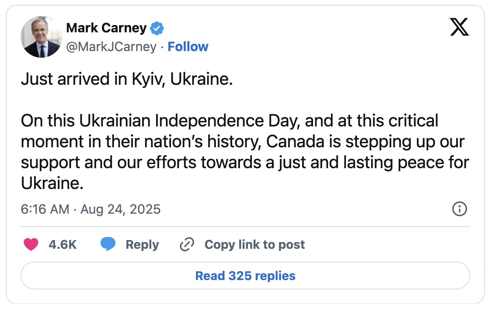Click the chain link icon
The width and height of the screenshot is (491, 312).
(x=187, y=244)
